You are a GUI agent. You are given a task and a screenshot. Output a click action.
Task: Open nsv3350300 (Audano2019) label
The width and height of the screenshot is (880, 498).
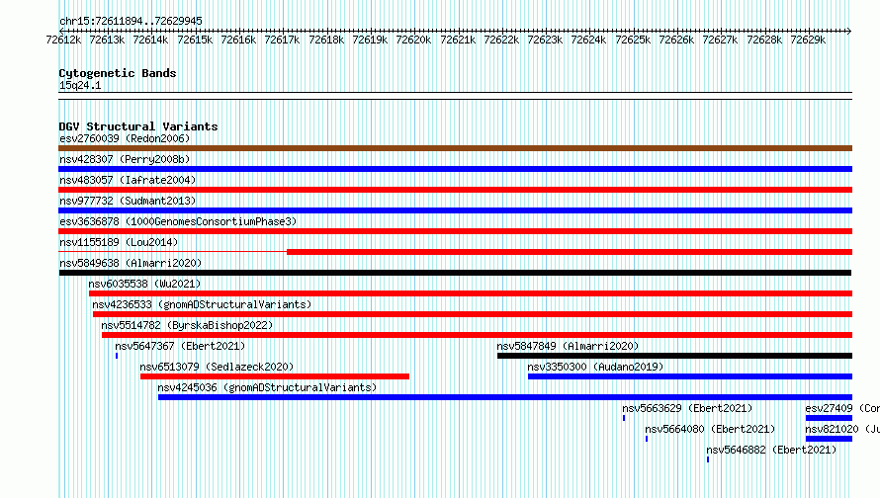595,367
